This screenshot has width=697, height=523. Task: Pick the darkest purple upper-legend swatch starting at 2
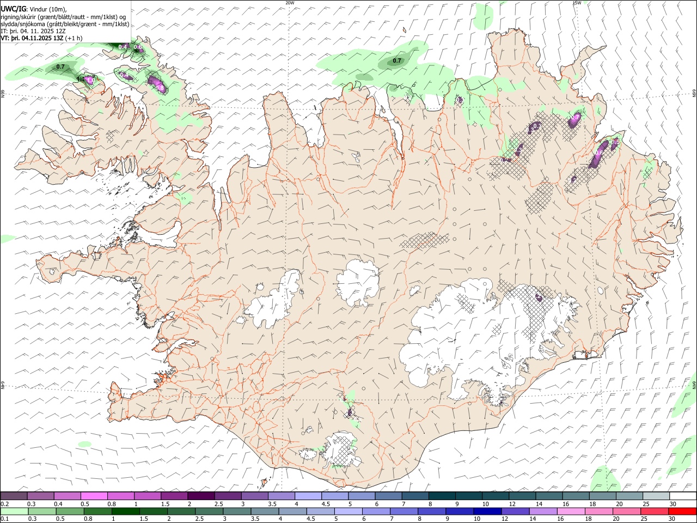201,496
